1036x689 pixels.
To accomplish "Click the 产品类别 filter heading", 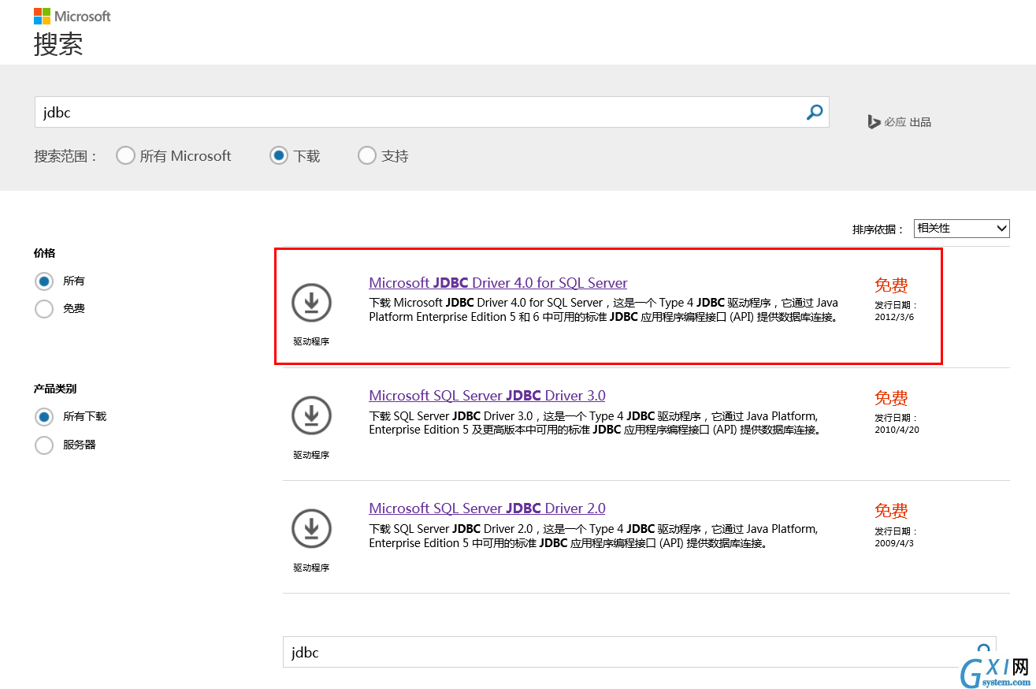I will 55,389.
